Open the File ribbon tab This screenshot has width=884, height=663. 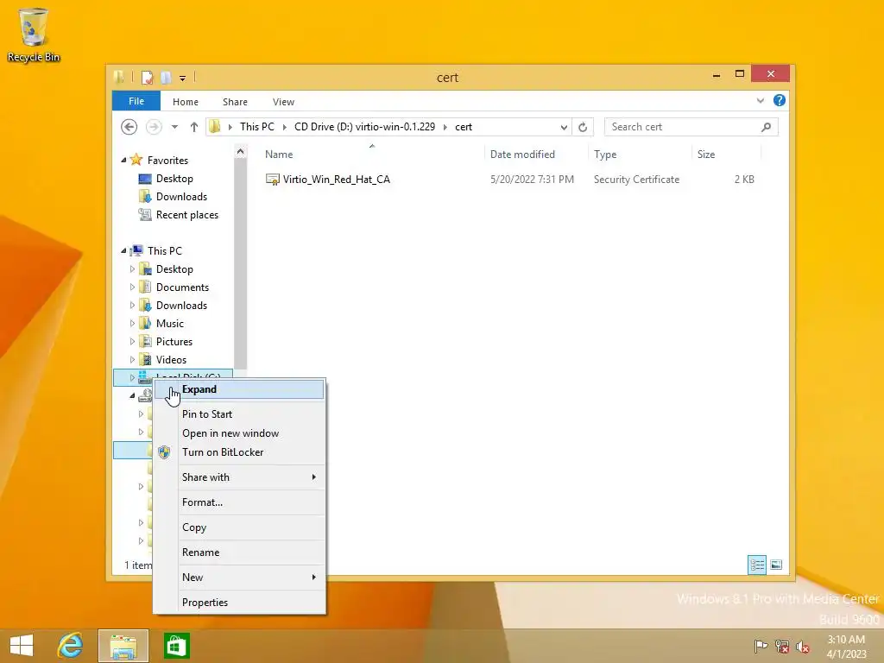pos(136,102)
